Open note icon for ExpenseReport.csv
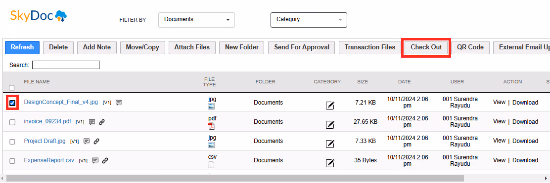This screenshot has width=550, height=183. (95, 161)
